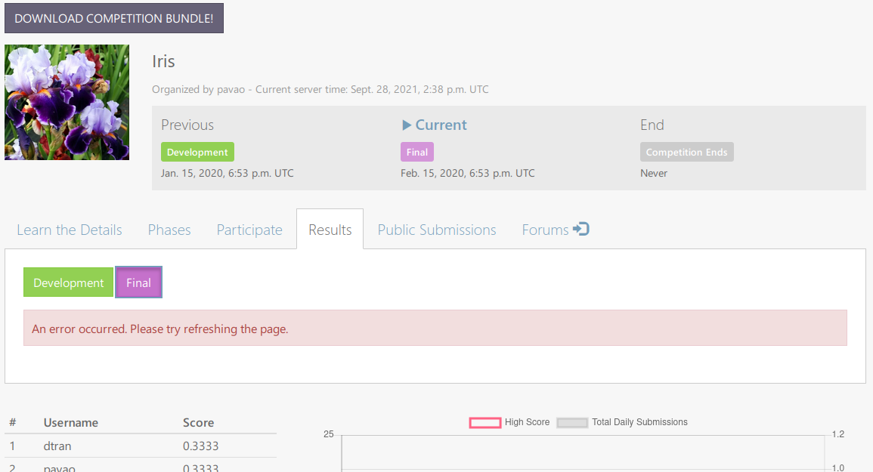Click the Forums external-link arrow icon

click(583, 229)
